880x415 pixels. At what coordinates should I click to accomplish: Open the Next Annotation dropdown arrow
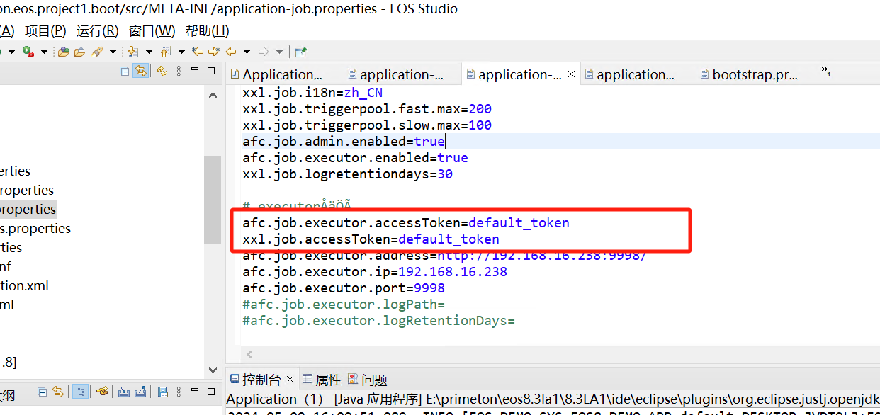[149, 52]
